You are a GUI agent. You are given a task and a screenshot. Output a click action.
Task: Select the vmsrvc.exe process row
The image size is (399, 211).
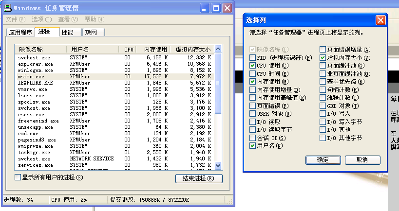tap(114, 89)
